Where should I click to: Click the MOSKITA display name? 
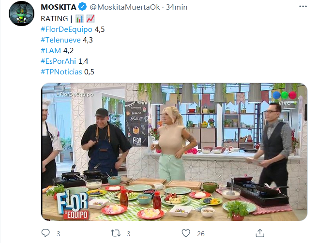[x=59, y=7]
